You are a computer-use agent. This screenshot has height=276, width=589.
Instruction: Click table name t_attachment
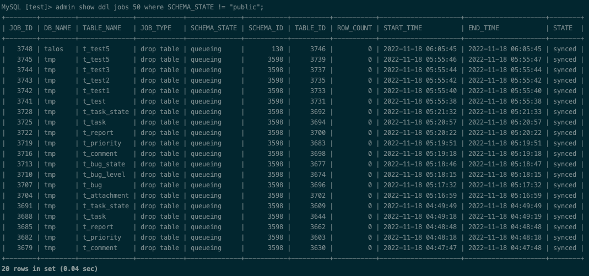[106, 196]
